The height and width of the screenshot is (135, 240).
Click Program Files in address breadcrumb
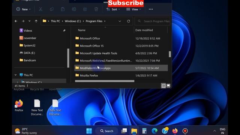tap(94, 21)
